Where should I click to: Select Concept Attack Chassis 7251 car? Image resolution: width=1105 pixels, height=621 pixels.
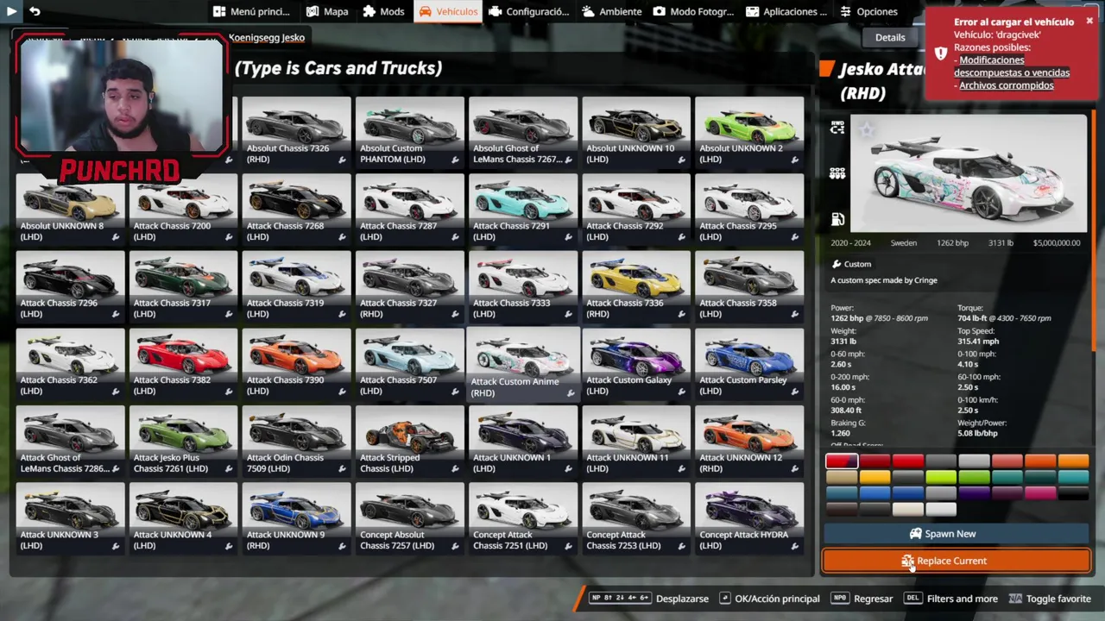coord(522,517)
